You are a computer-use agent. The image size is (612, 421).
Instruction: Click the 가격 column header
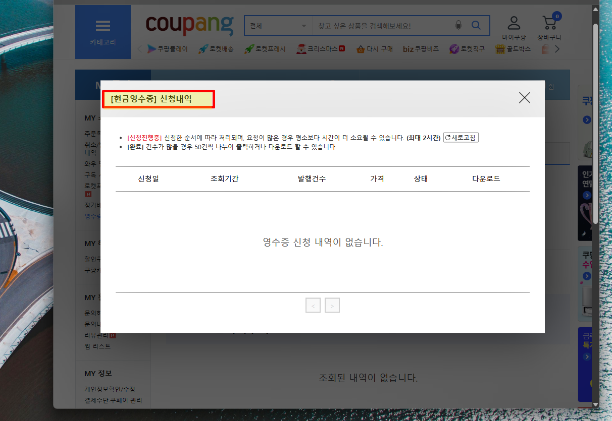tap(377, 179)
